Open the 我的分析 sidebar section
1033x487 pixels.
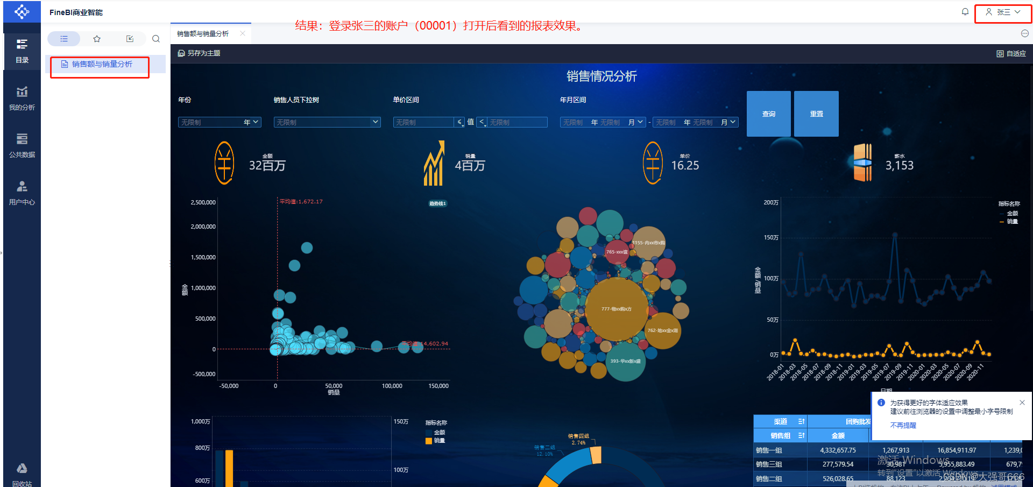[x=22, y=98]
